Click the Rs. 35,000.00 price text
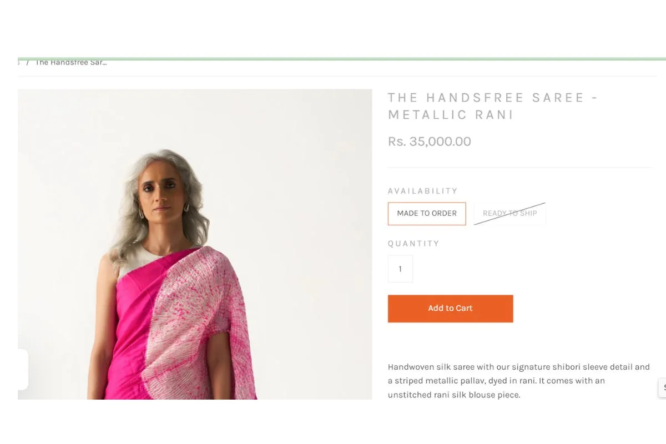 coord(430,142)
